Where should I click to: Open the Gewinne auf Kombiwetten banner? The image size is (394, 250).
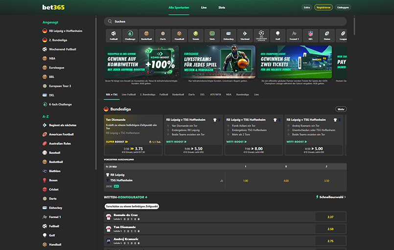(141, 62)
